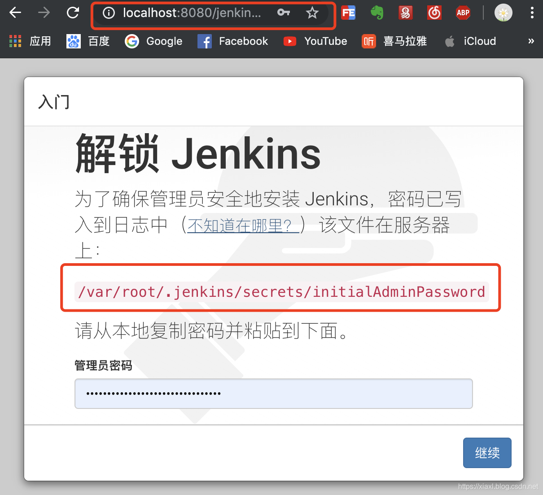
Task: Open the 应用 apps shortcut
Action: click(30, 41)
